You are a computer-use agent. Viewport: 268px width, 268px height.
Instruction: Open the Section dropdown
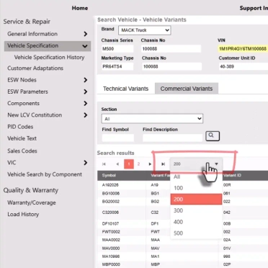coord(152,119)
